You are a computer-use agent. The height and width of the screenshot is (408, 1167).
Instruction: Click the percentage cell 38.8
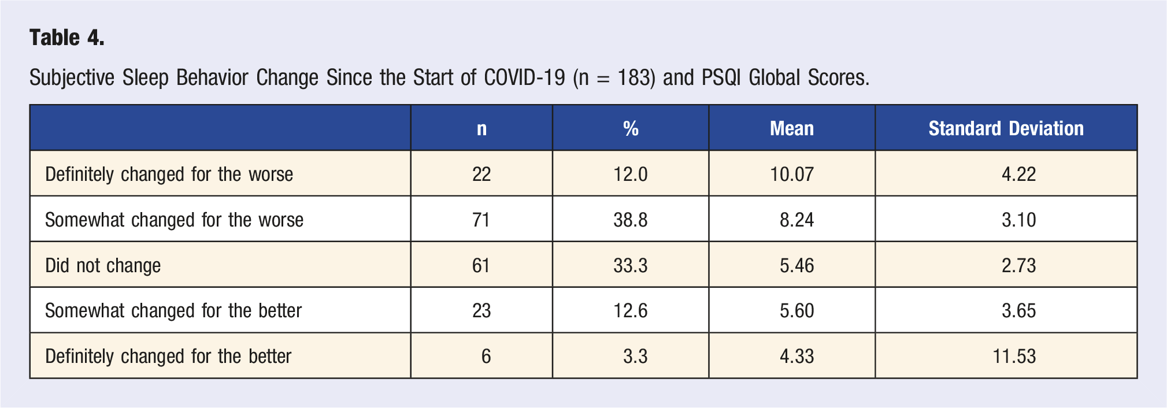(631, 220)
